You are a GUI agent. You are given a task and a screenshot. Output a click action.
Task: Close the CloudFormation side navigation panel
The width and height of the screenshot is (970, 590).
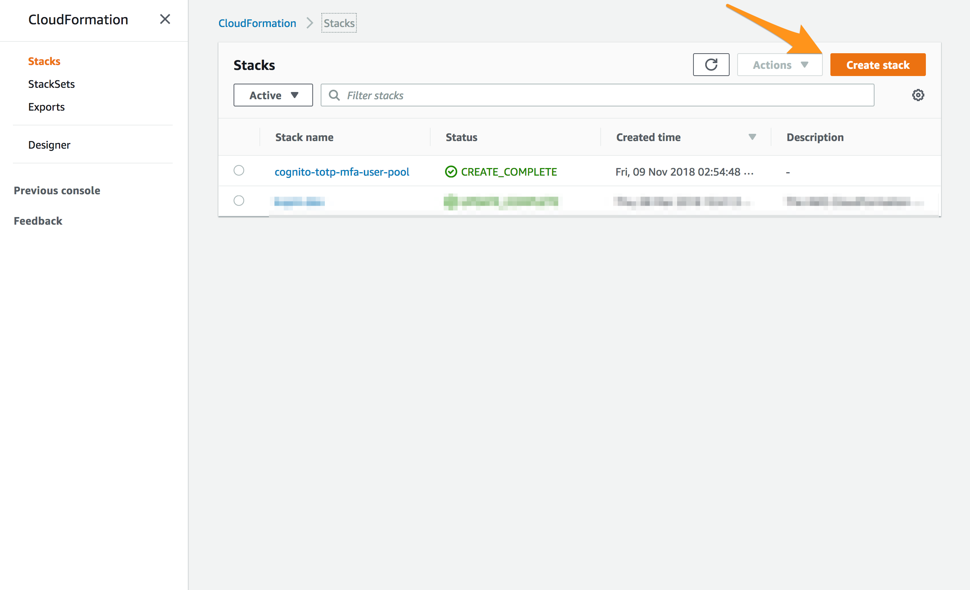165,19
